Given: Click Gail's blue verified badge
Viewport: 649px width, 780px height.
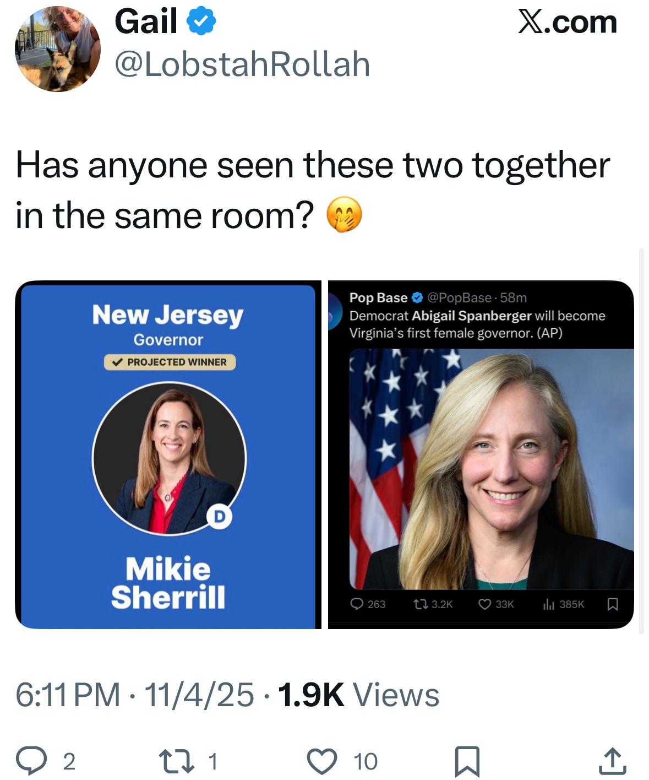Looking at the screenshot, I should pos(201,23).
